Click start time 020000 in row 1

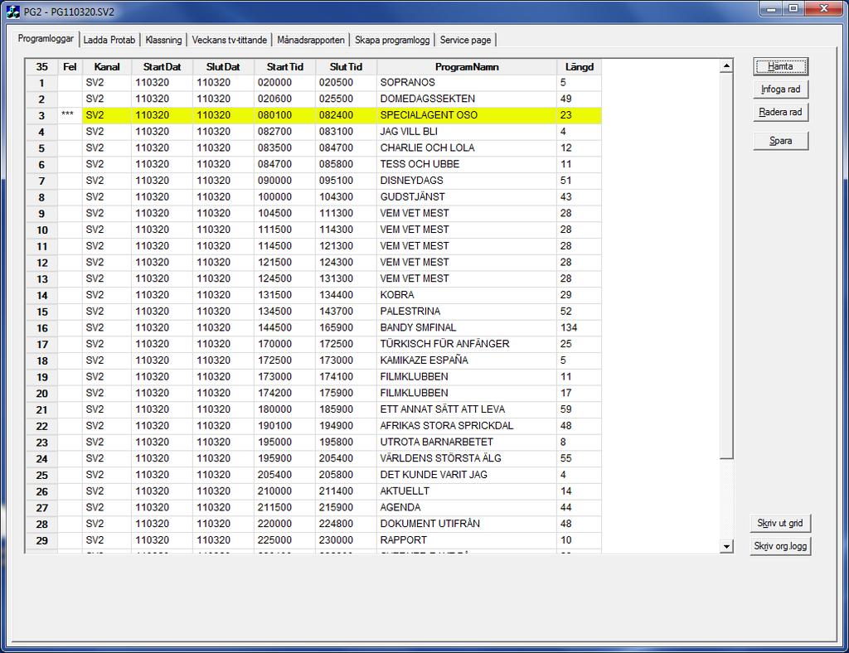click(285, 83)
